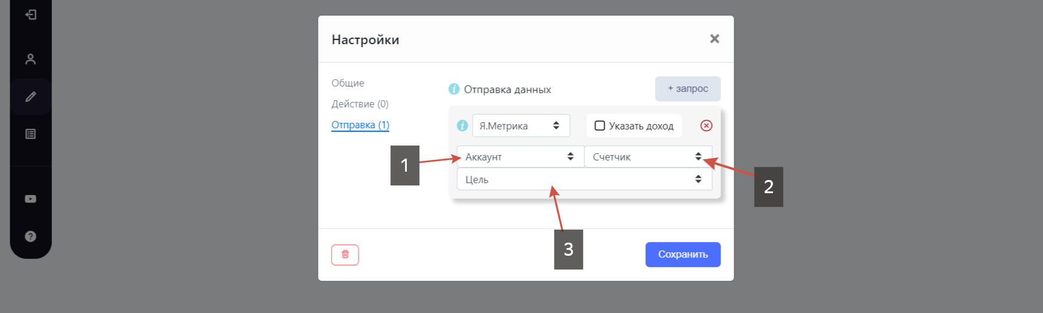This screenshot has width=1043, height=313.
Task: Click the video icon in sidebar
Action: 30,199
